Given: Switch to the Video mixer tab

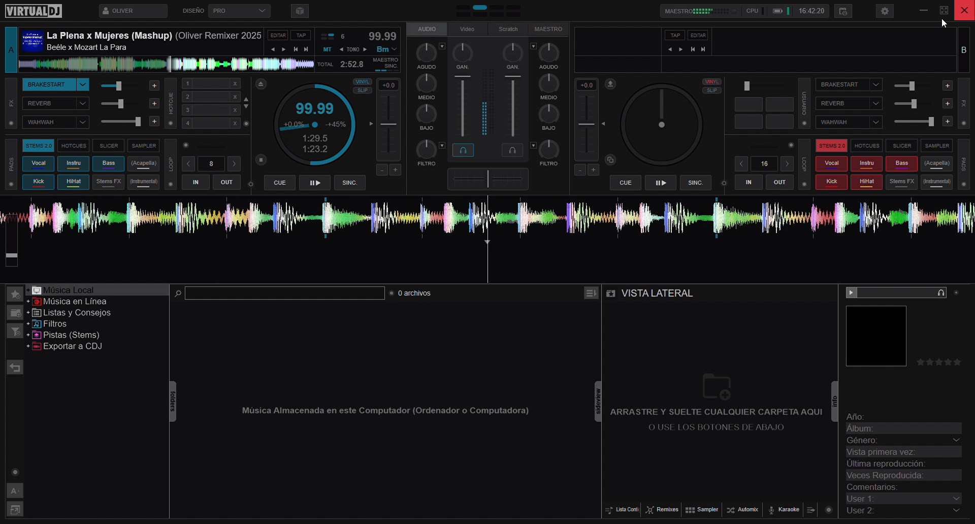Looking at the screenshot, I should (467, 29).
